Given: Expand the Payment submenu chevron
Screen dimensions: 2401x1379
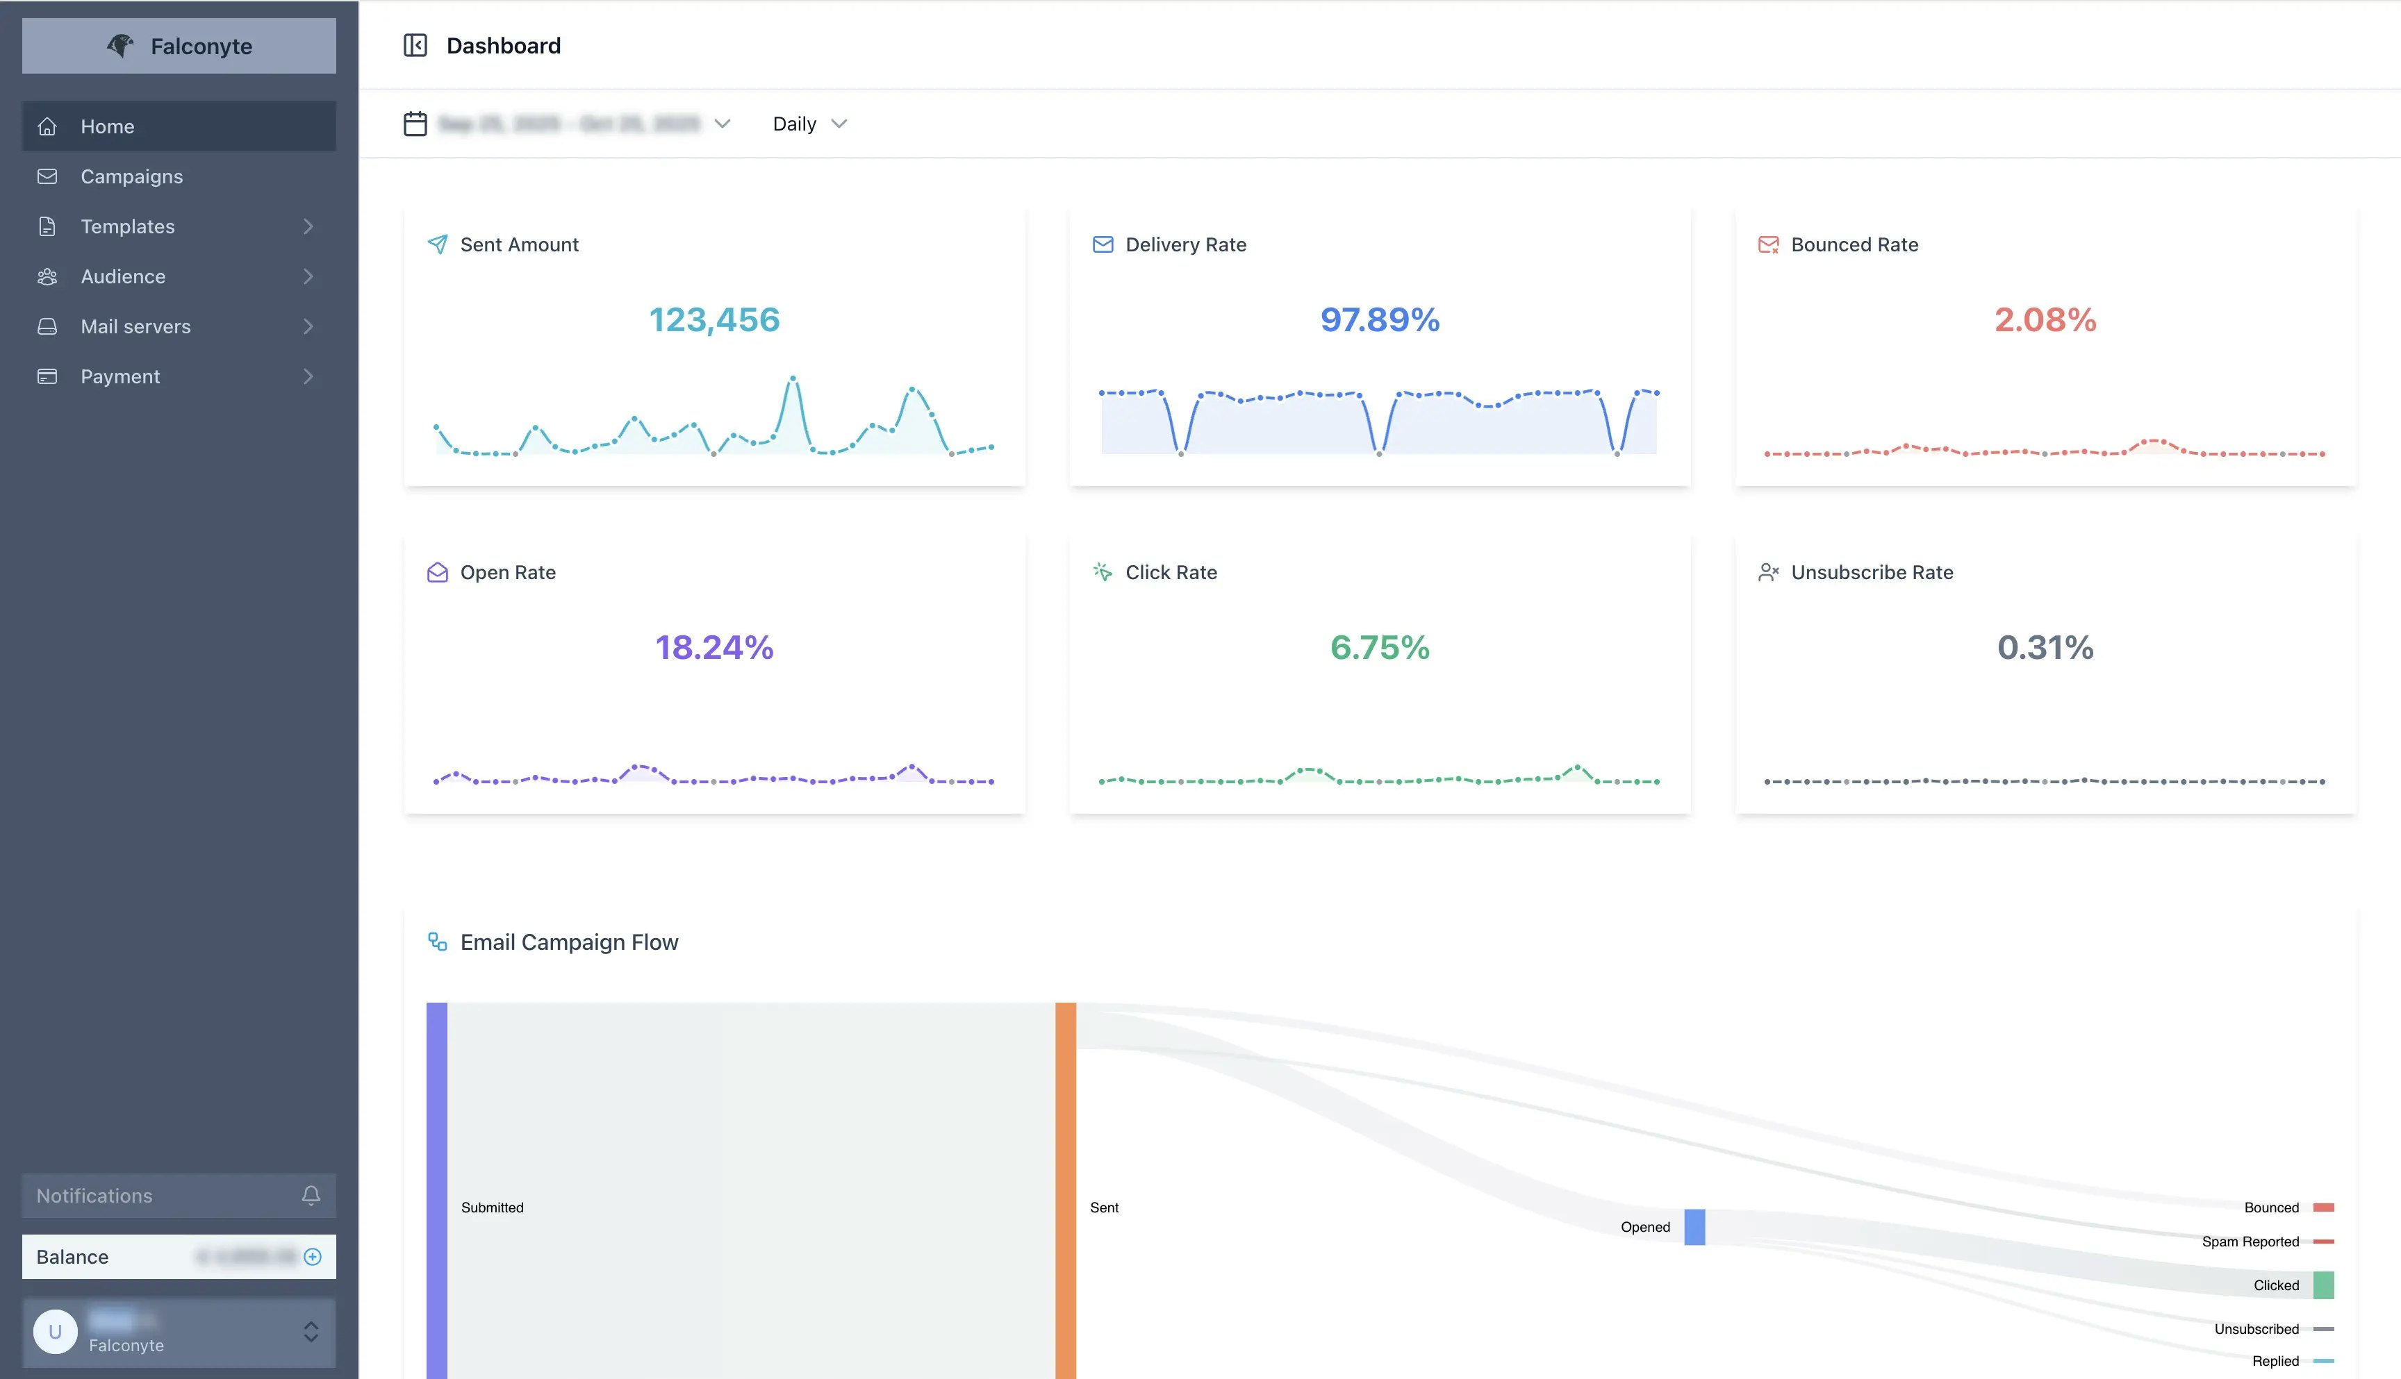Looking at the screenshot, I should click(308, 377).
